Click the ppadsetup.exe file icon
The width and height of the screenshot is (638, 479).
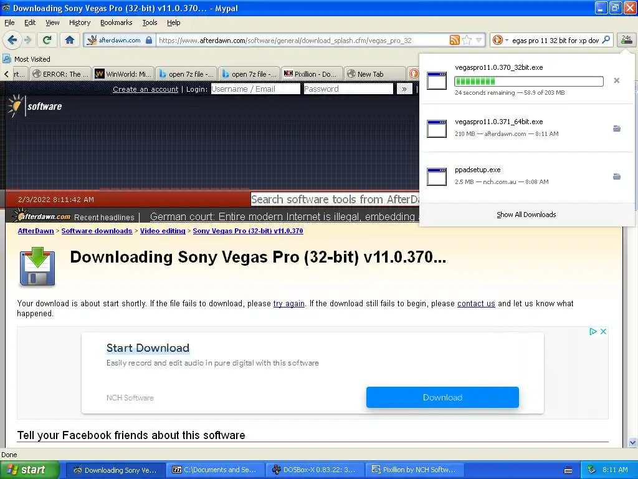[437, 177]
